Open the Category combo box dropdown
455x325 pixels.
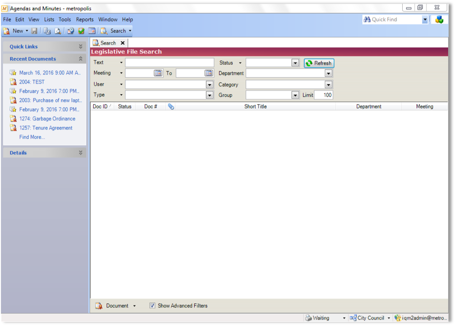point(328,84)
